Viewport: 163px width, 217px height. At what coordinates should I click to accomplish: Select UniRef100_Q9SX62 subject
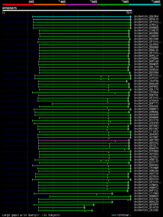(146, 143)
